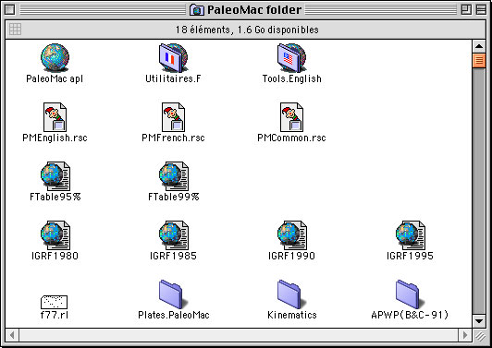Click the 'PMFrench.rsc' file name label
Screen dimensions: 492x348
[x=173, y=138]
